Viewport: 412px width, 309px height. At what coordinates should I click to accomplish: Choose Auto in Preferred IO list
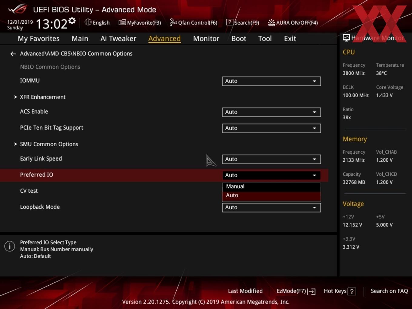271,195
